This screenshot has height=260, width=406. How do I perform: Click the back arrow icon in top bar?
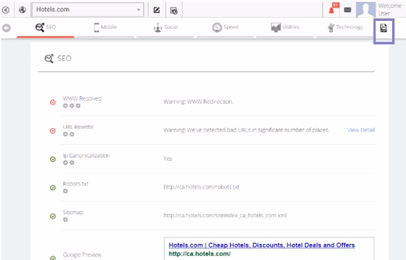7,10
